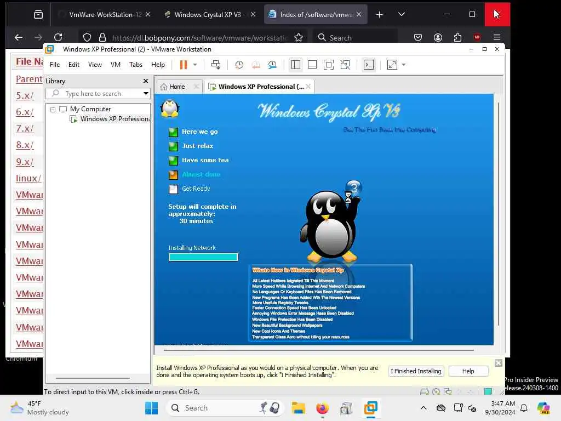
Task: Pause the virtual machine with the orange button
Action: click(x=183, y=65)
